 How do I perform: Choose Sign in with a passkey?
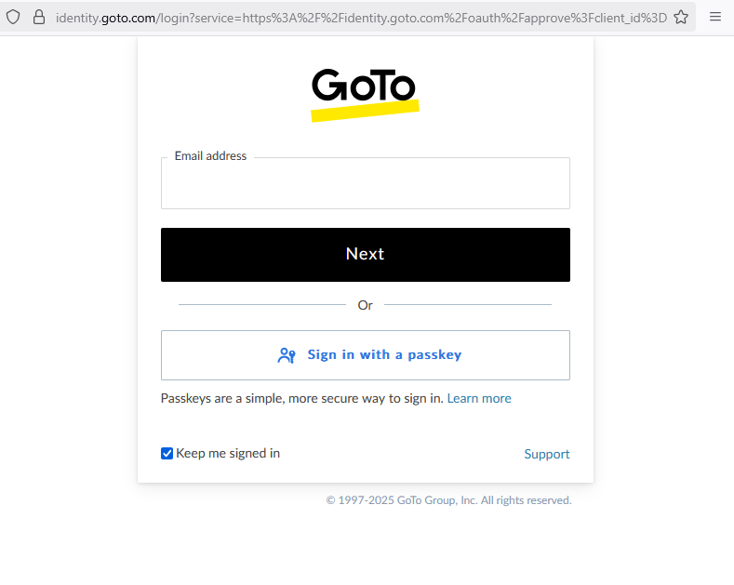pos(383,355)
